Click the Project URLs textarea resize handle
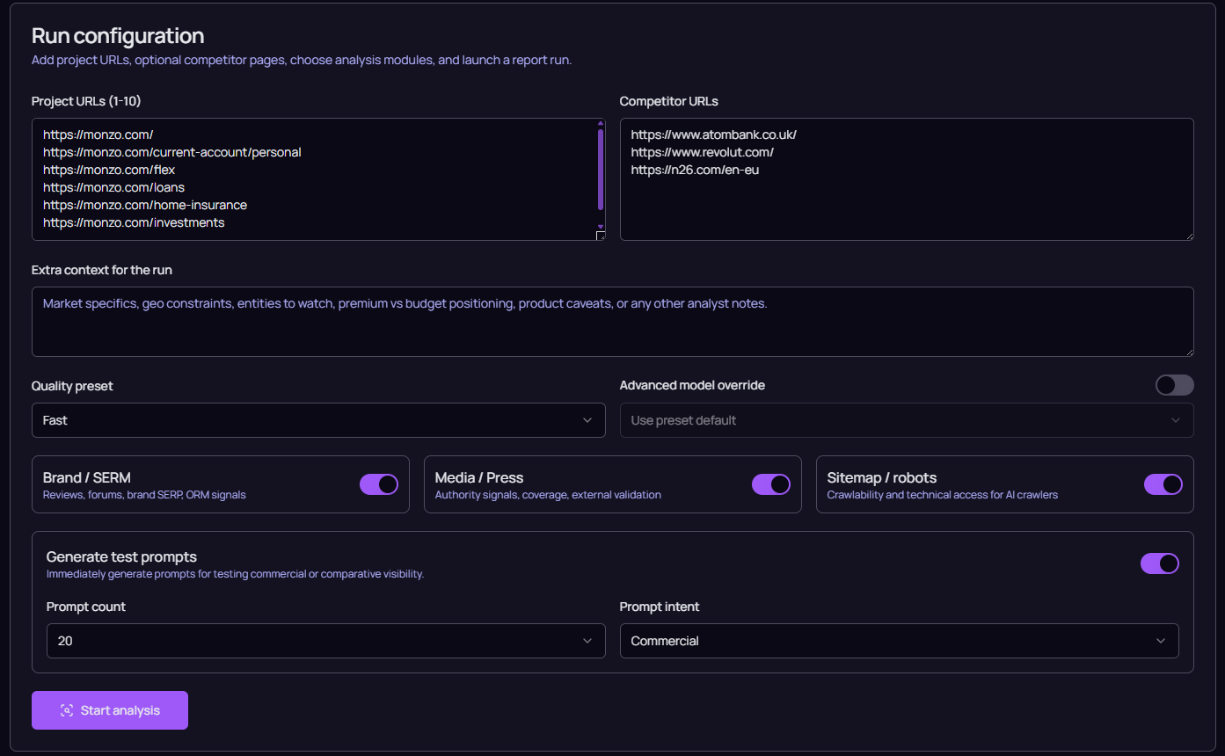The image size is (1225, 756). (601, 236)
